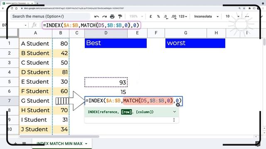
Task: Click the score 42 cell
Action: coord(61,53)
